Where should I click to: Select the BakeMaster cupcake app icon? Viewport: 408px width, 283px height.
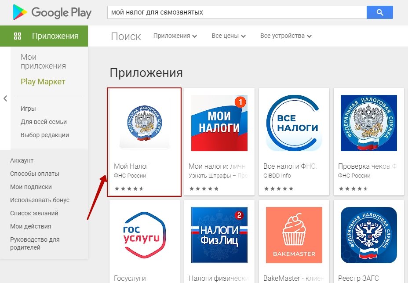click(x=294, y=235)
